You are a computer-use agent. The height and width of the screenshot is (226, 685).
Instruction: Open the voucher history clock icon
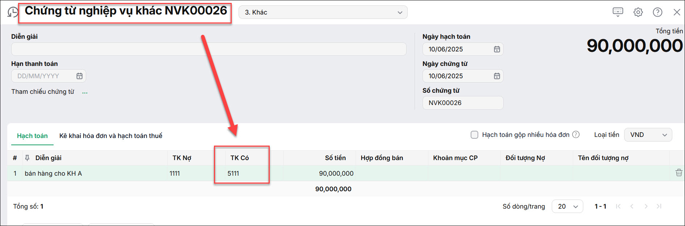[x=13, y=12]
